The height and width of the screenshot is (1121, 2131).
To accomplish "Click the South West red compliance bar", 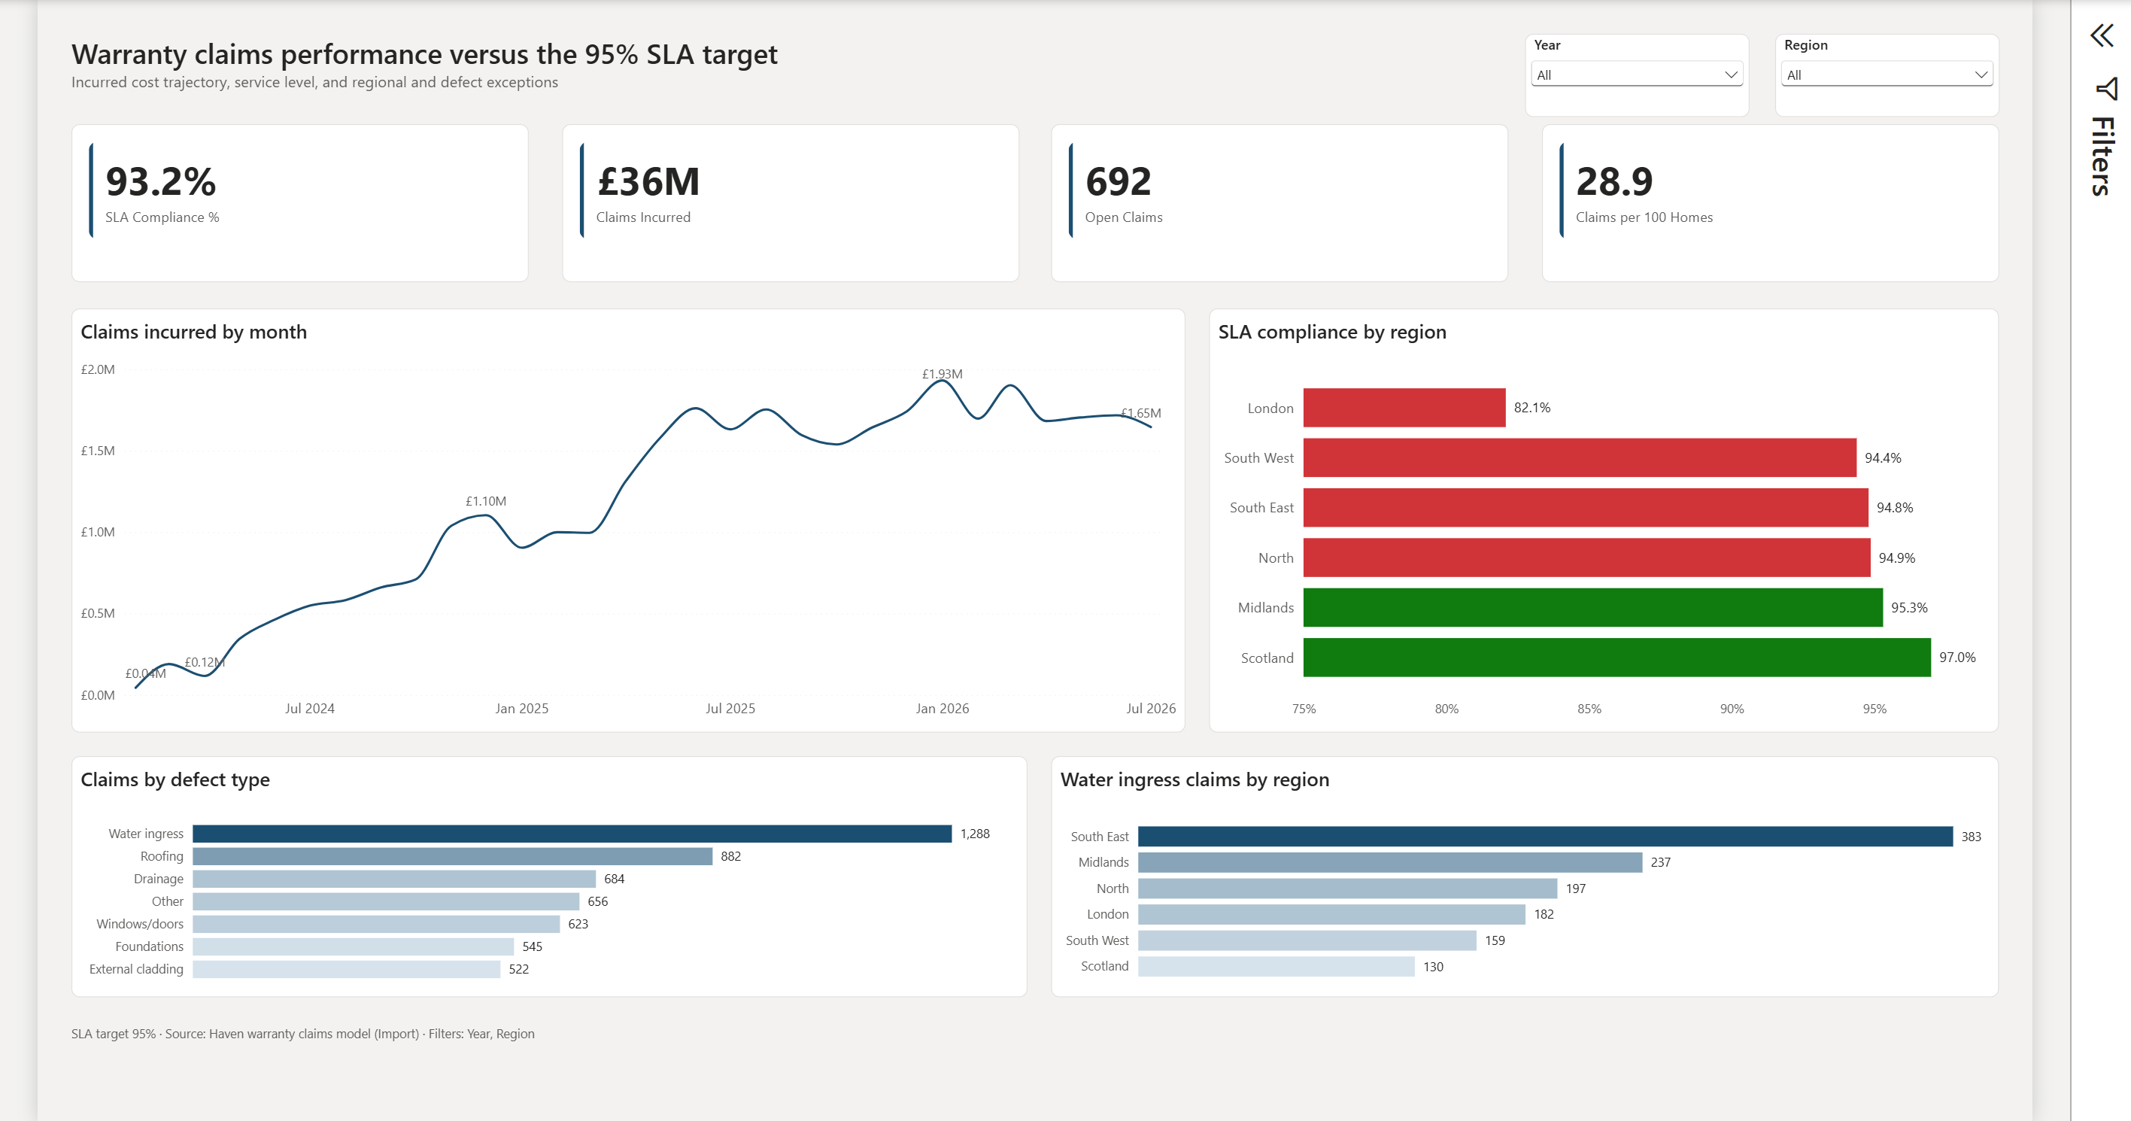I will coord(1579,457).
